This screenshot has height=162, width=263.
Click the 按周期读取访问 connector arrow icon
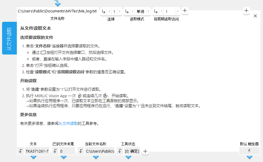pyautogui.click(x=156, y=11)
